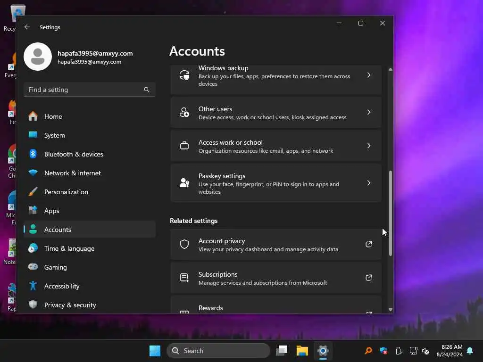Click the Subscriptions list icon
This screenshot has width=483, height=362.
point(184,278)
